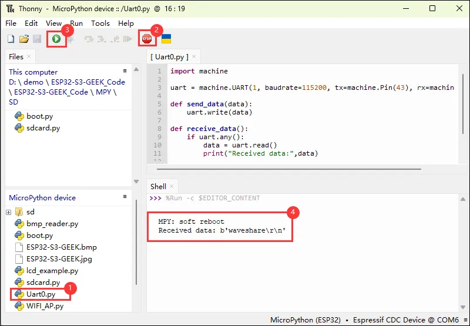The height and width of the screenshot is (326, 470).
Task: Expand the sd folder on device
Action: [9, 212]
